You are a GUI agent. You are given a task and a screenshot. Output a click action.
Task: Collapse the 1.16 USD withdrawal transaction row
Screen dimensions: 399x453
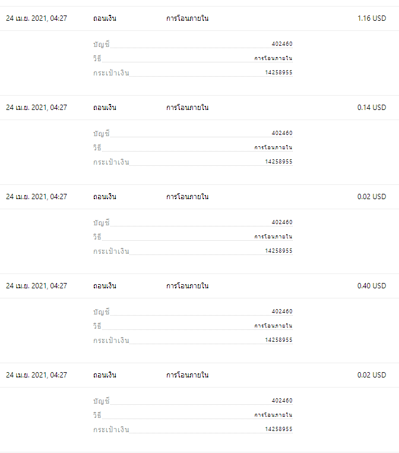tap(199, 18)
